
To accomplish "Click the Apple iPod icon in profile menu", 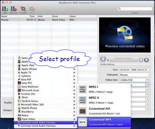I will pyautogui.click(x=19, y=65).
